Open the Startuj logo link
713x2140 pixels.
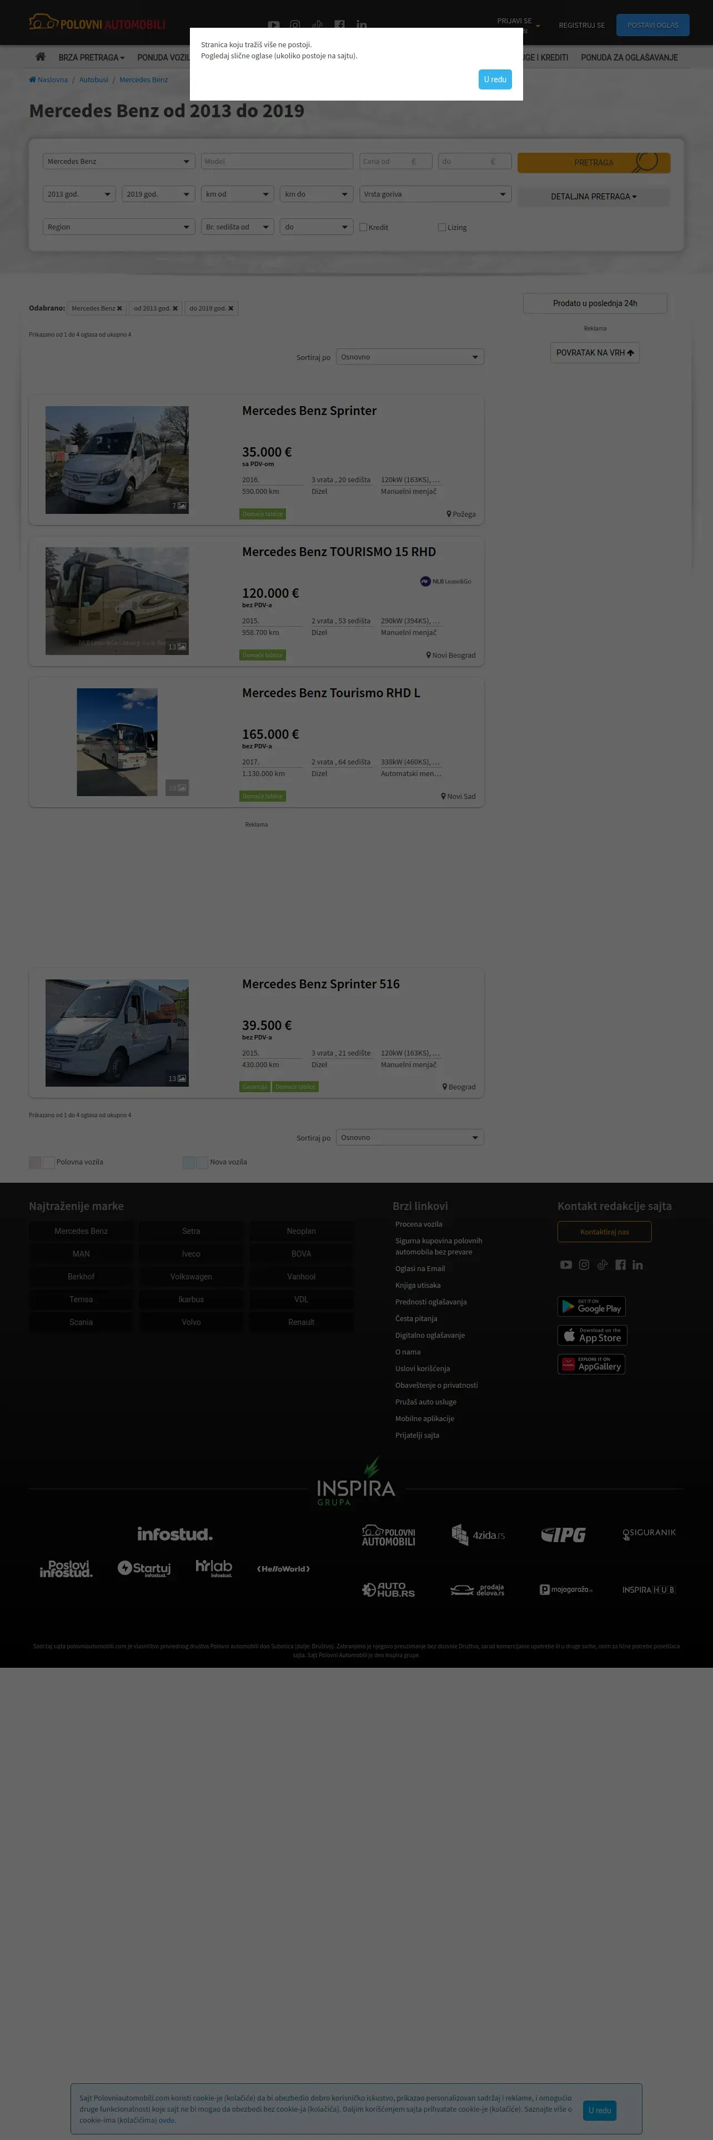coord(144,1568)
